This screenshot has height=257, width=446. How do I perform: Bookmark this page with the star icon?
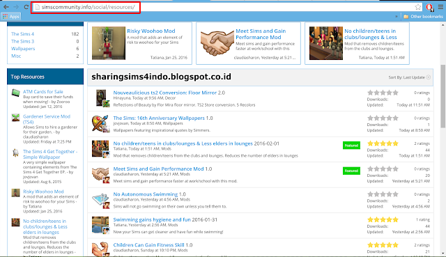tap(418, 7)
